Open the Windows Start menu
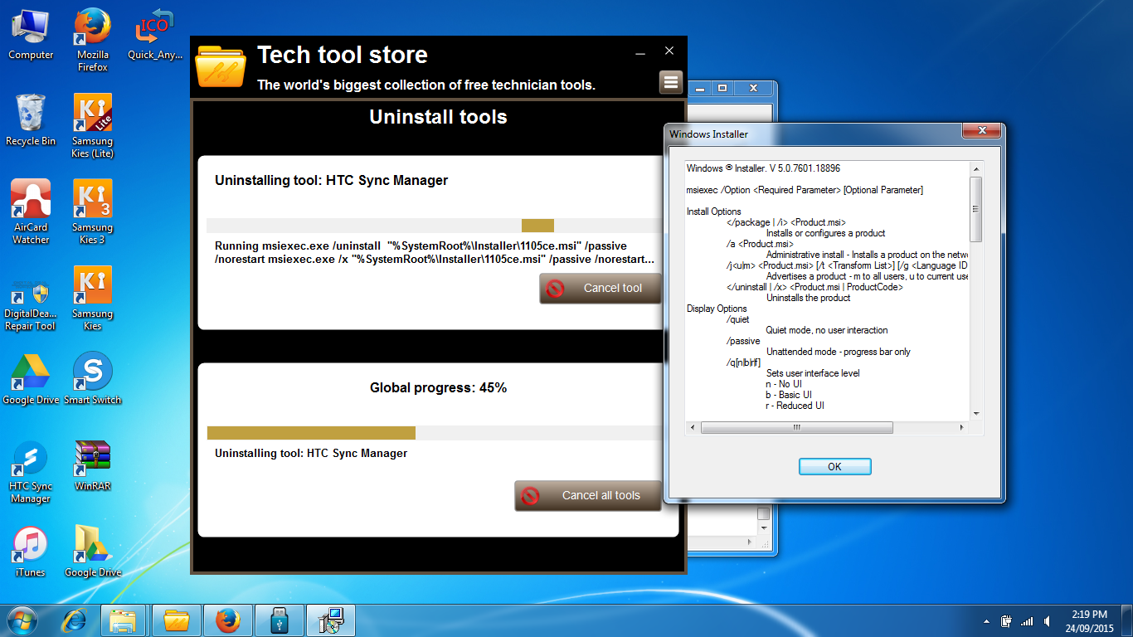 pyautogui.click(x=22, y=620)
